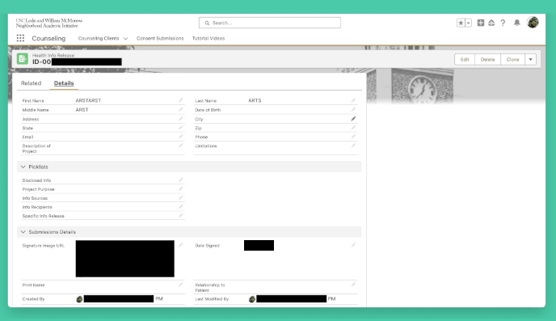Click the ARTS last name value
Screen dimensions: 556x321
[x=255, y=101]
